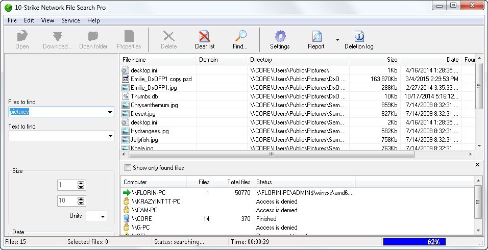Click the horizontal scrollbar of the file list
The width and height of the screenshot is (488, 250).
click(271, 154)
